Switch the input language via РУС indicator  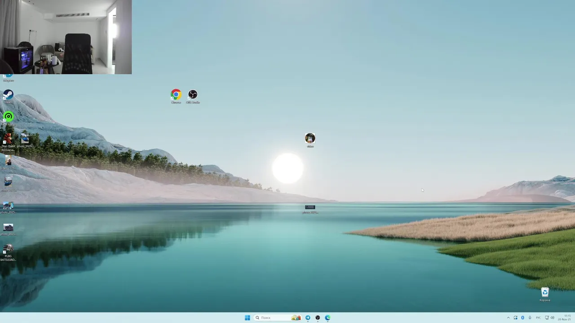pyautogui.click(x=538, y=318)
